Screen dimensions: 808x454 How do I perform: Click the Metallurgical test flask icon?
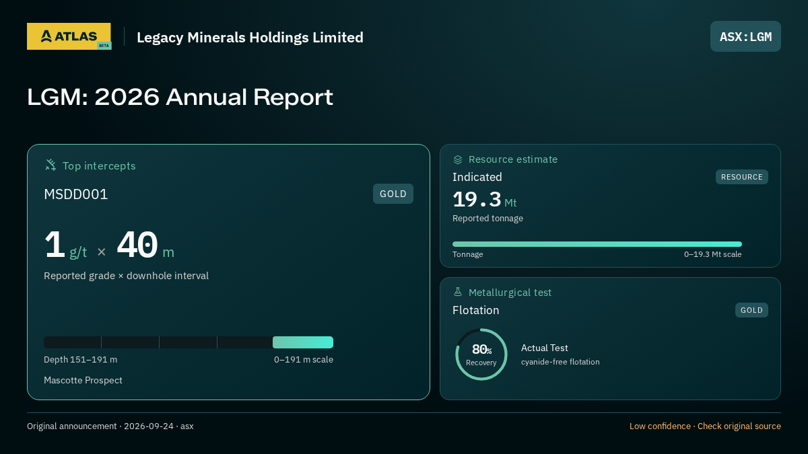(458, 292)
